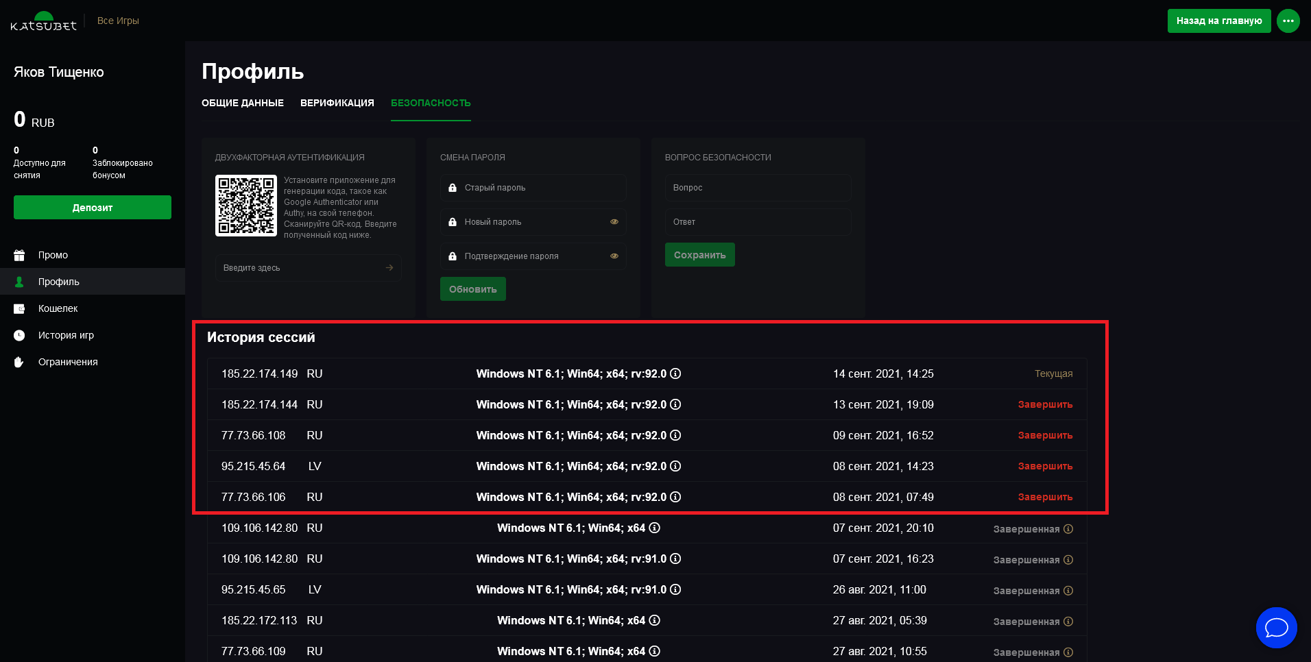1311x662 pixels.
Task: Click the info icon on the 26 авг. session
Action: (675, 589)
